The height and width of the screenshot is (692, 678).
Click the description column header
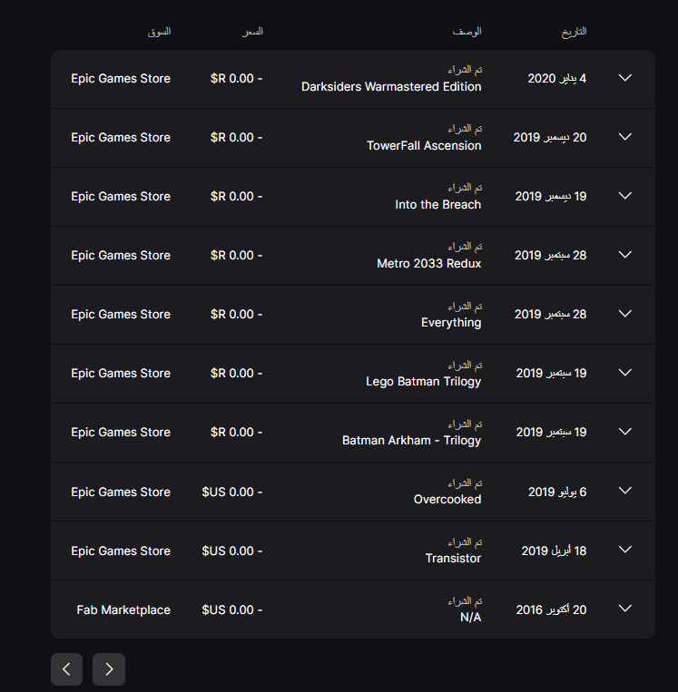[x=467, y=32]
